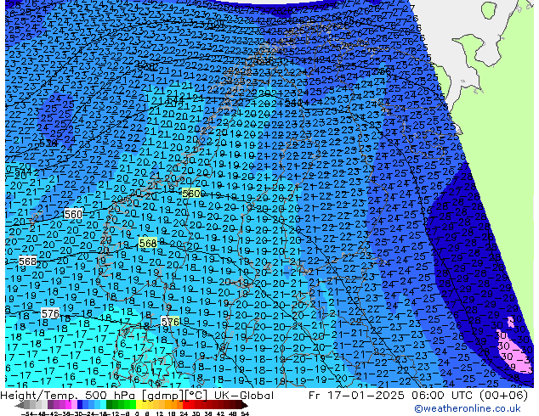Click the white-boxed 568 contour label

coord(27,261)
